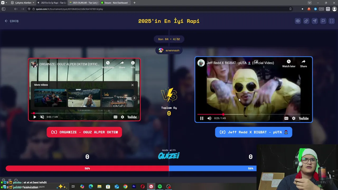This screenshot has height=190, width=338.
Task: Open first suggested video thumbnail in More videos
Action: point(50,98)
